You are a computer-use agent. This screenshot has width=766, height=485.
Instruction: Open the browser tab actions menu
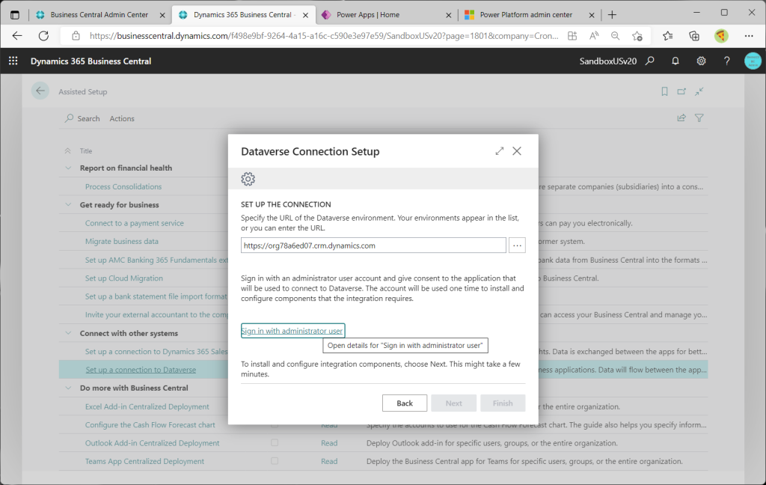pos(15,15)
